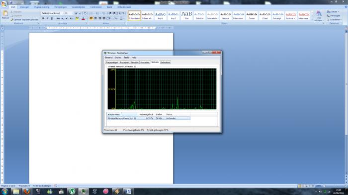Click the Italic formatting icon
This screenshot has width=348, height=195.
(47, 18)
